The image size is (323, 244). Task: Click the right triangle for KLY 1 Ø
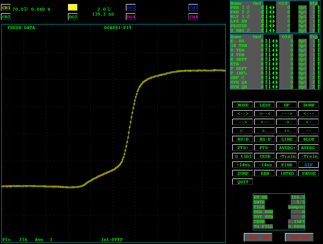click(274, 16)
